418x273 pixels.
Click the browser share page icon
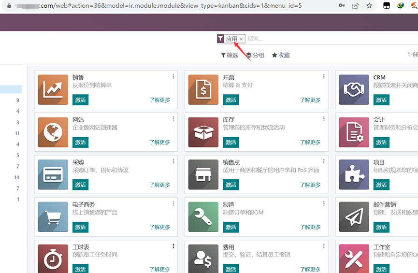tap(355, 6)
